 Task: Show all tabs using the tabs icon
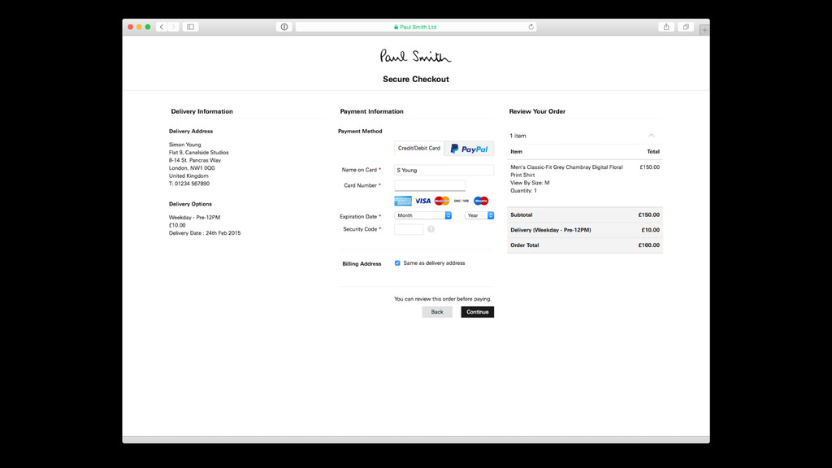(686, 27)
